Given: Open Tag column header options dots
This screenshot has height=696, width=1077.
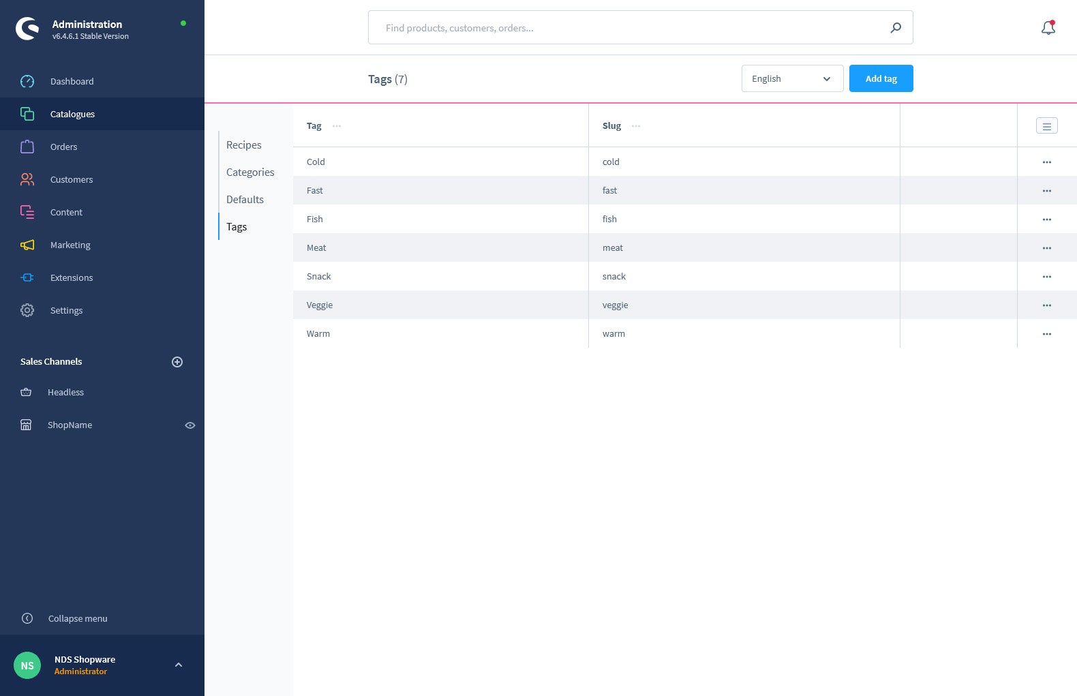Looking at the screenshot, I should coord(337,126).
